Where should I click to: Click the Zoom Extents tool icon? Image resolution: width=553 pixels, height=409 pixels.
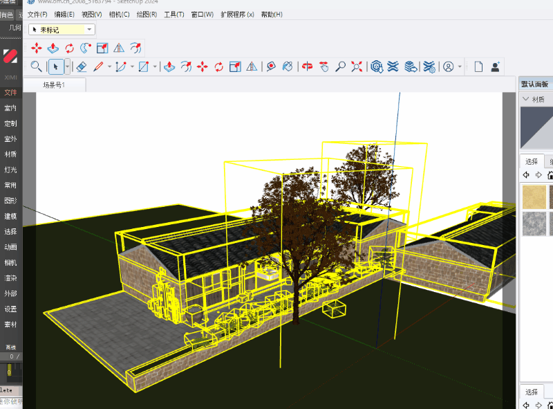point(357,66)
